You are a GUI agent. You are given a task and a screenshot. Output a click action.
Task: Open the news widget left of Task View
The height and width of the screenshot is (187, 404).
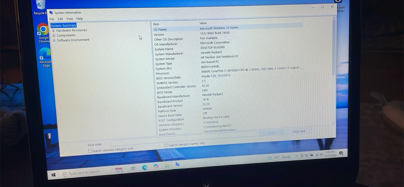pyautogui.click(x=119, y=170)
